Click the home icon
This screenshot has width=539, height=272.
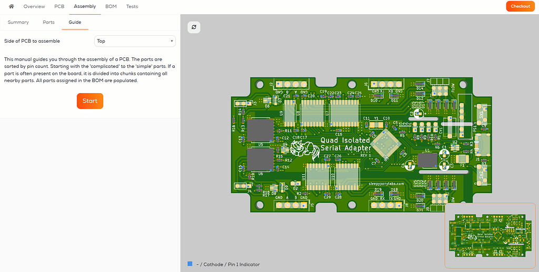(x=11, y=6)
